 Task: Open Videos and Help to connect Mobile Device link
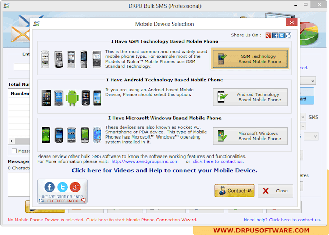pyautogui.click(x=164, y=170)
